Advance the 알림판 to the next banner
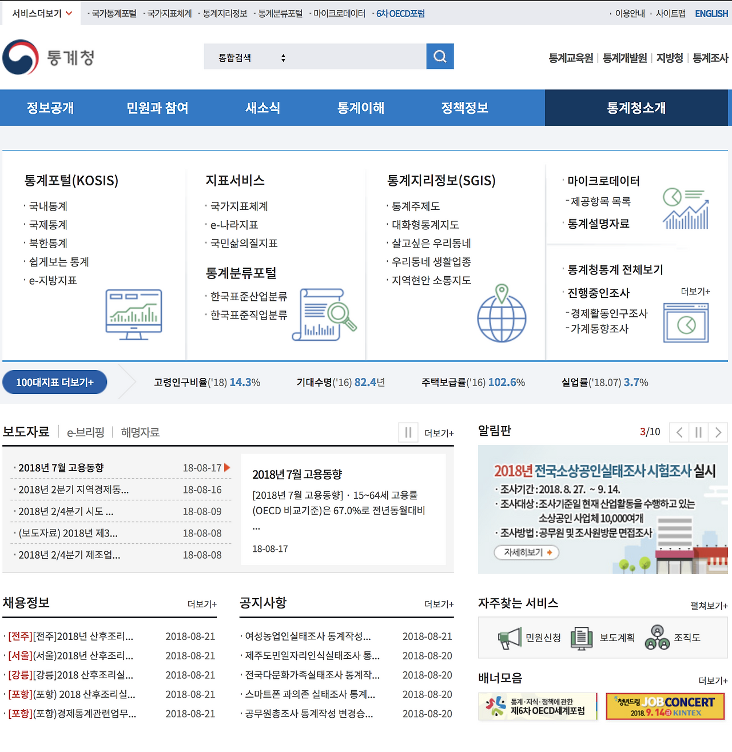732x752 pixels. tap(719, 432)
